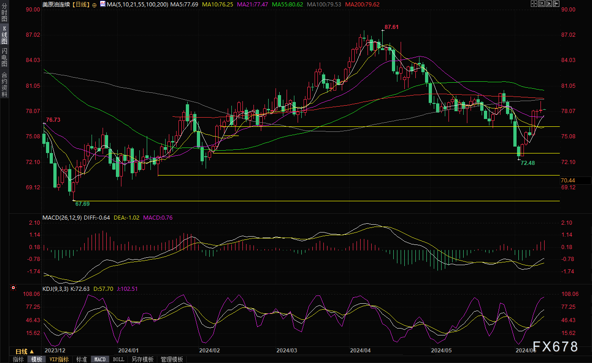The height and width of the screenshot is (363, 592).
Task: Switch to the 分时图 side tab
Action: tap(4, 12)
